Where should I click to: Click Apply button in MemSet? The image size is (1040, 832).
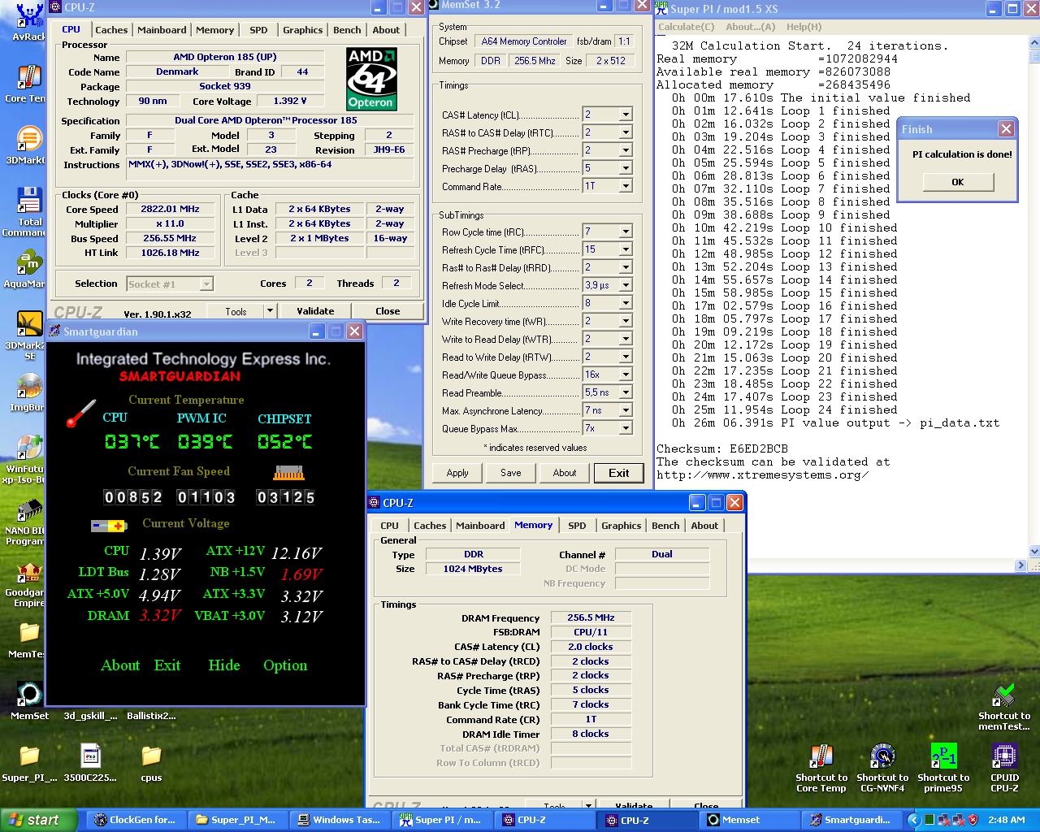457,473
